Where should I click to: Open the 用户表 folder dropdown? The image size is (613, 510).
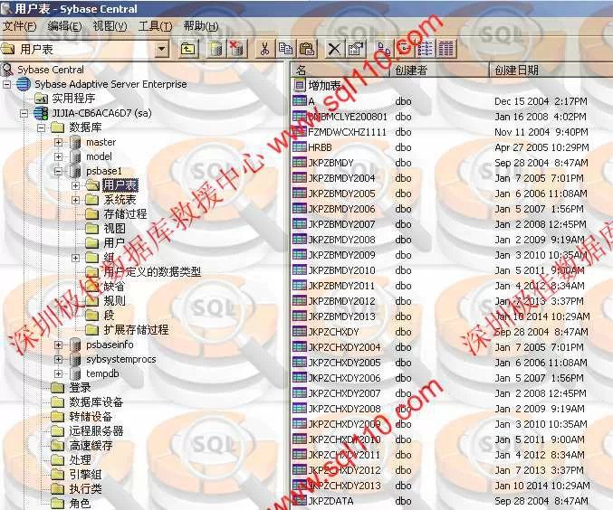pyautogui.click(x=162, y=49)
